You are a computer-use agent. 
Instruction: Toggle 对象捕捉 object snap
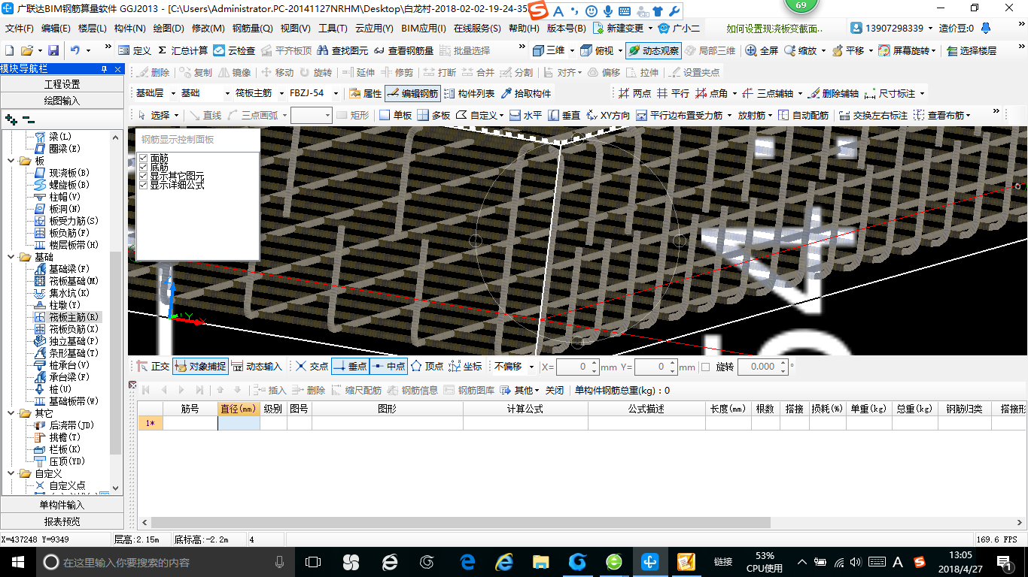(200, 367)
